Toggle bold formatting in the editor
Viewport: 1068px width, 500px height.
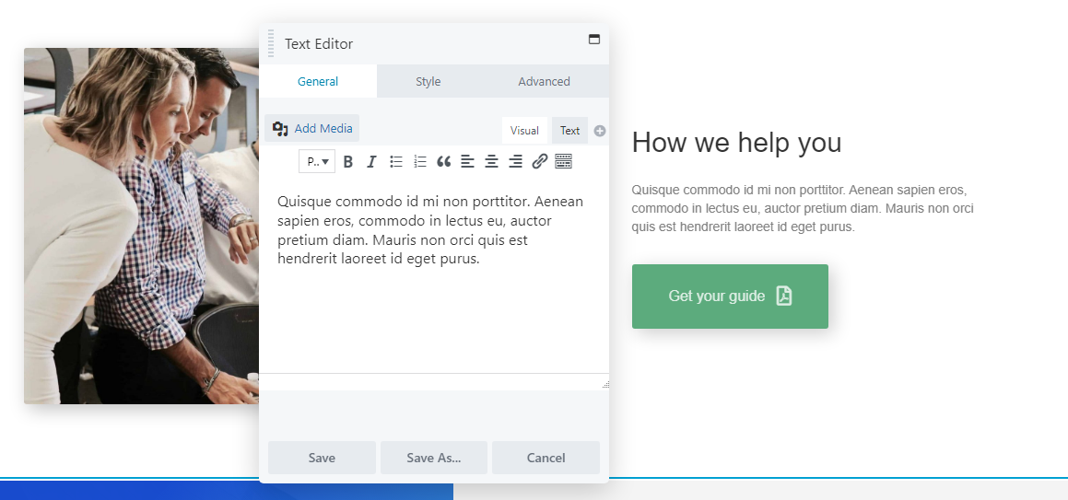pyautogui.click(x=348, y=162)
